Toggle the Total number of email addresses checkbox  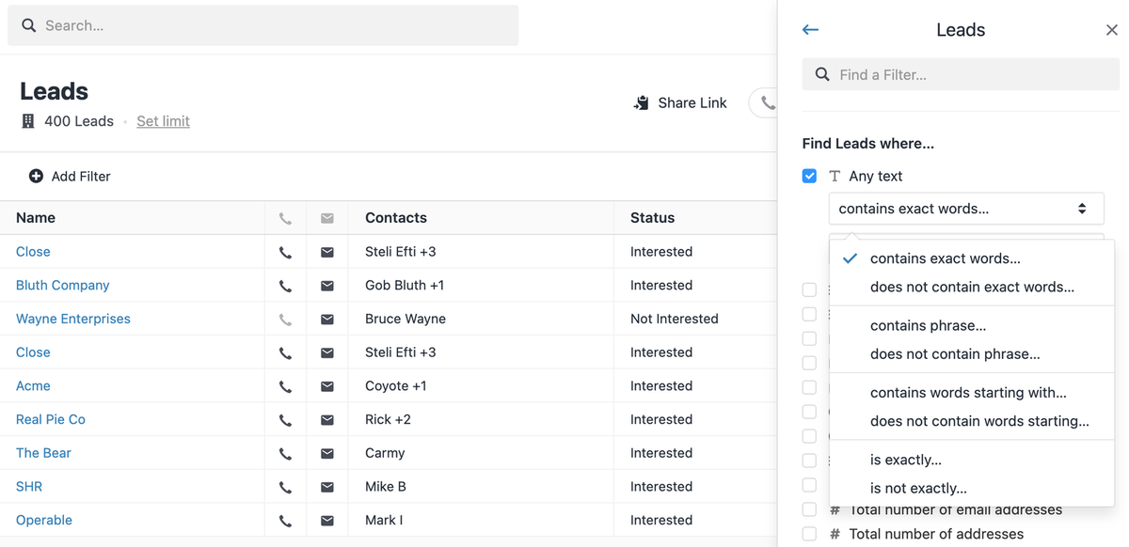pos(809,509)
